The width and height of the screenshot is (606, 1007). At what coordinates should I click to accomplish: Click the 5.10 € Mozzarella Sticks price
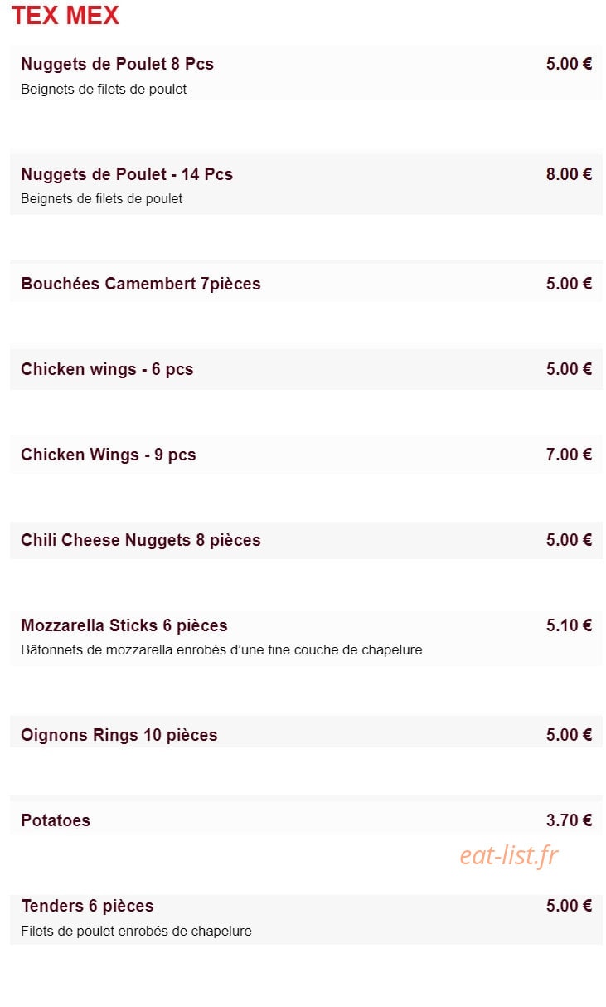tap(569, 625)
